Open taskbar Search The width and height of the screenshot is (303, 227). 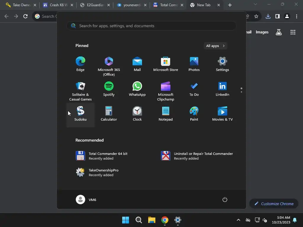[x=139, y=220]
